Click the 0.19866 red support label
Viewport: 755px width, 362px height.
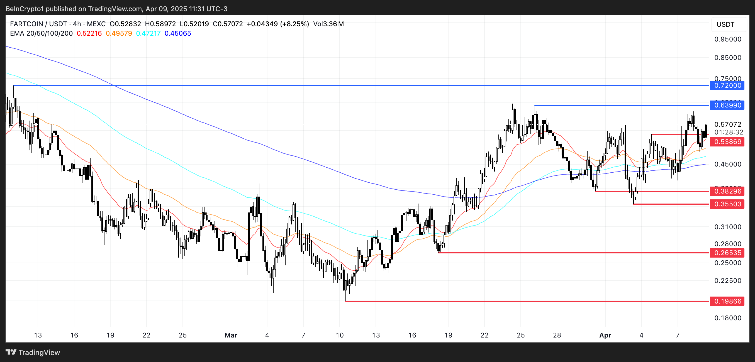click(x=727, y=301)
